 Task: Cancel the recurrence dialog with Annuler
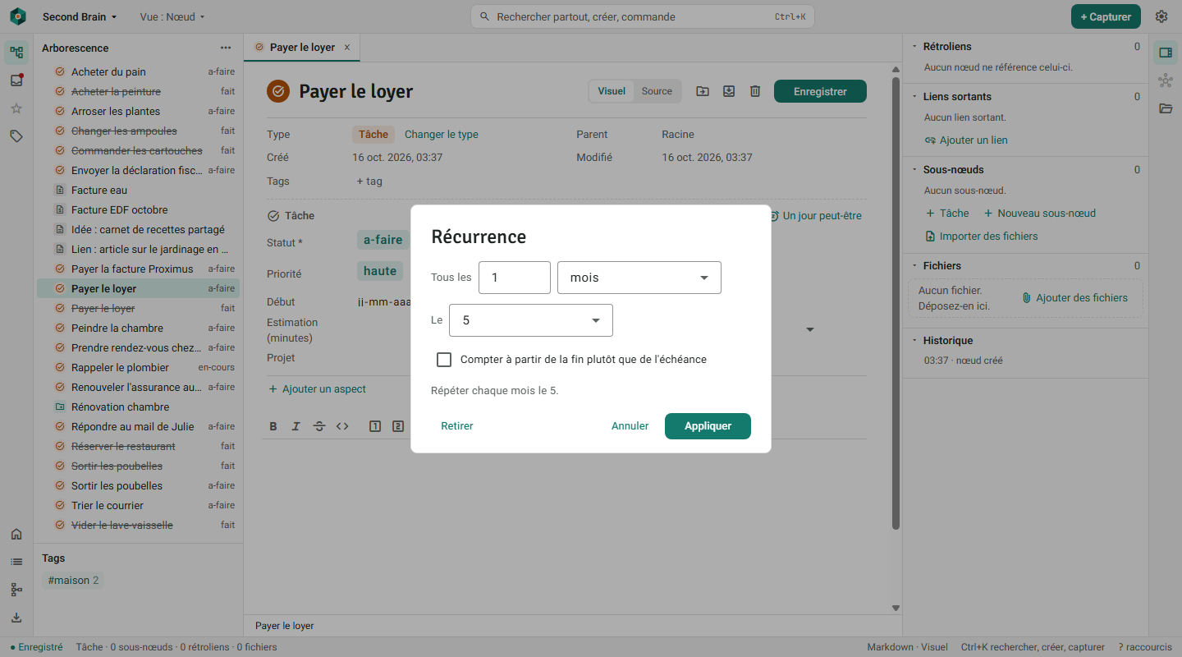pos(630,426)
